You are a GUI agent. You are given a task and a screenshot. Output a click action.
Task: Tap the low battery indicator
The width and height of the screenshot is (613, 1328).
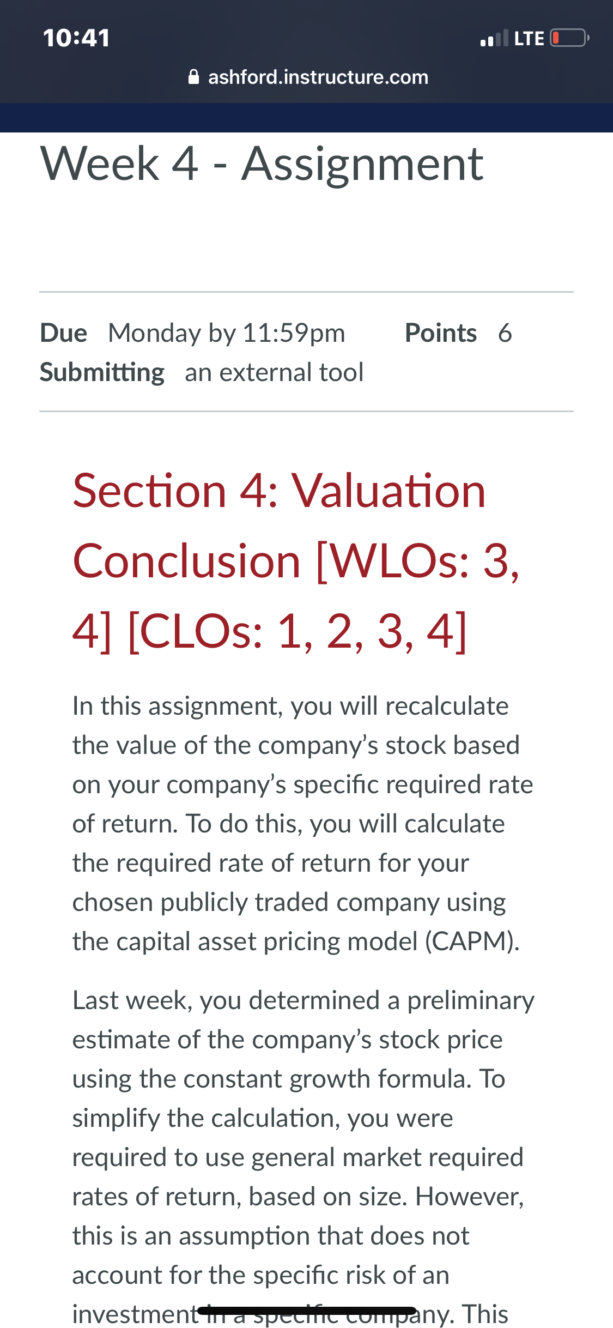[569, 38]
